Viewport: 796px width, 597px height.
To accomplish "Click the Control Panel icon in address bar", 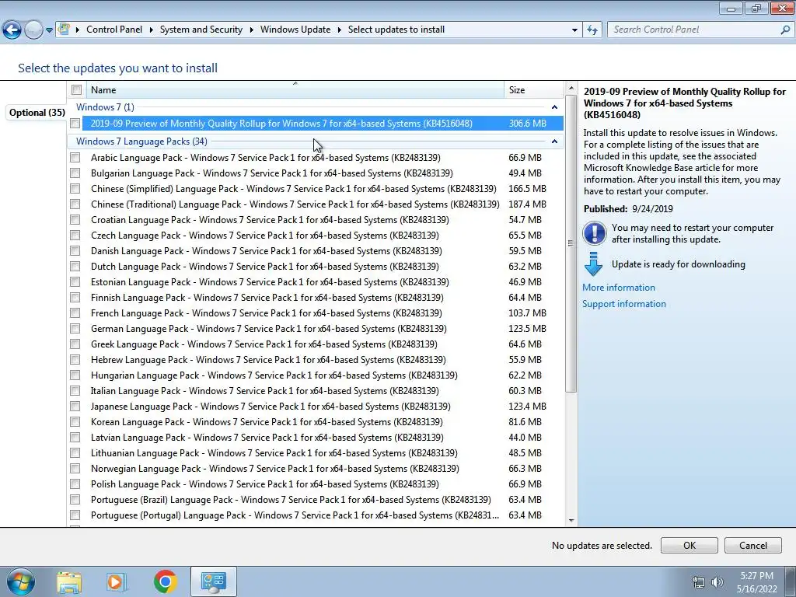I will click(x=64, y=30).
